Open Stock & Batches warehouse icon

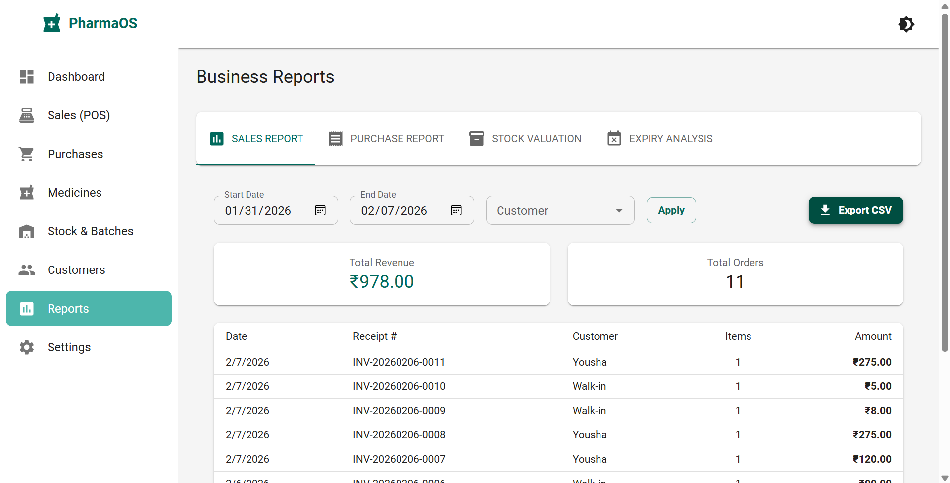(x=27, y=231)
